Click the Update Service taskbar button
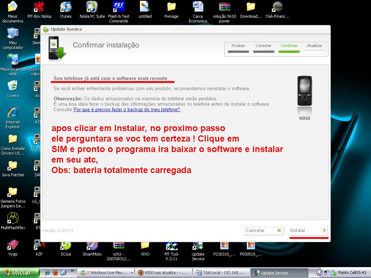 point(279,273)
